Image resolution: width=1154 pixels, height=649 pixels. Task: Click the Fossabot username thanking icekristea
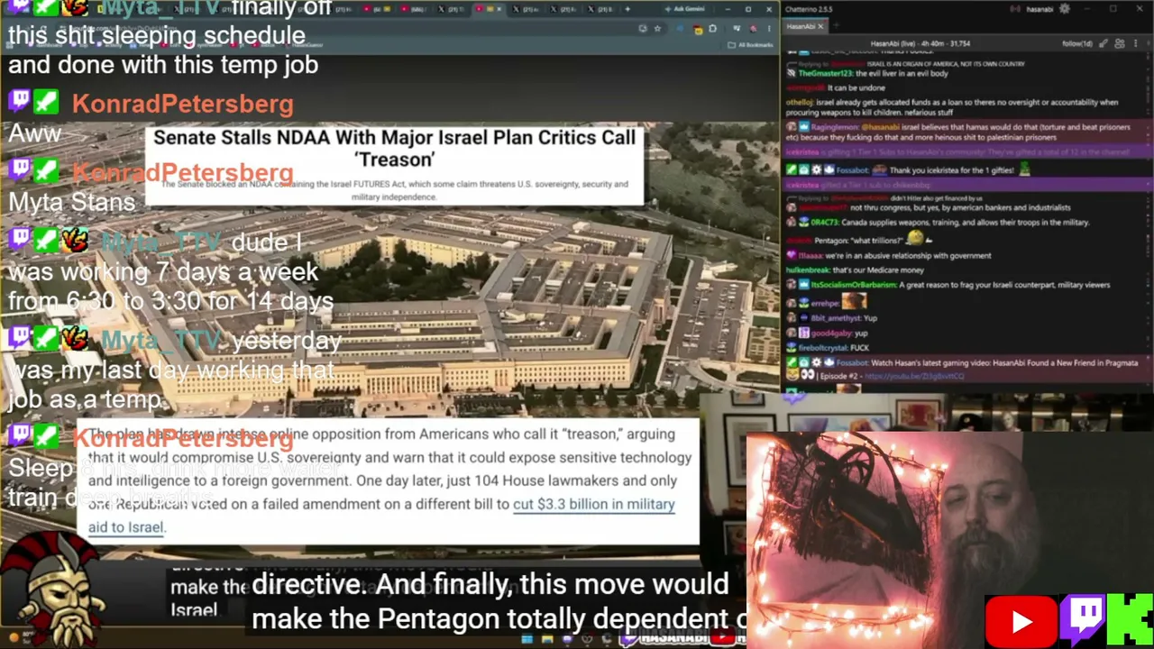pos(852,170)
